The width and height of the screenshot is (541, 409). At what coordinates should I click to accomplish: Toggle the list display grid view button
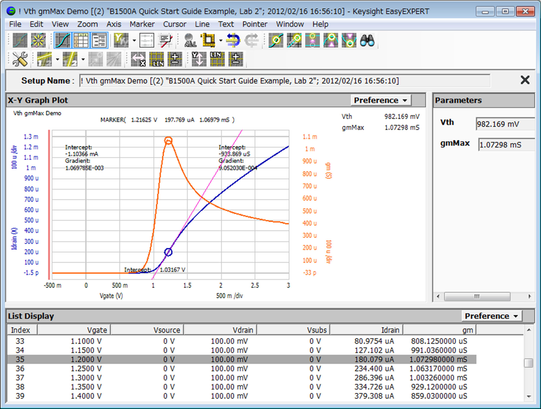(81, 40)
